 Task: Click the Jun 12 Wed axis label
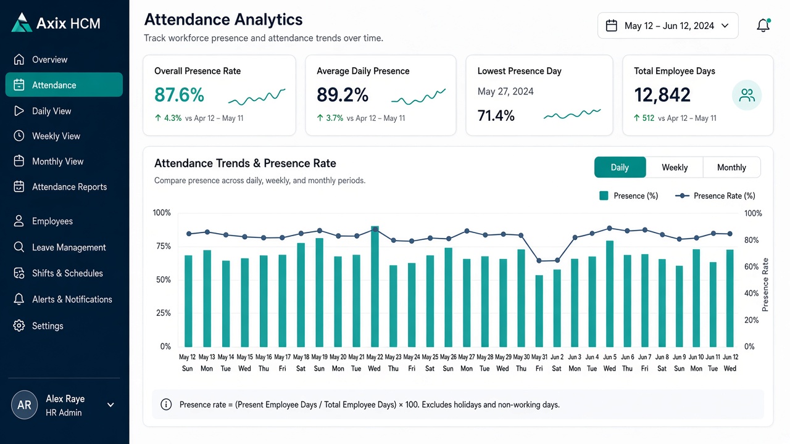(730, 363)
